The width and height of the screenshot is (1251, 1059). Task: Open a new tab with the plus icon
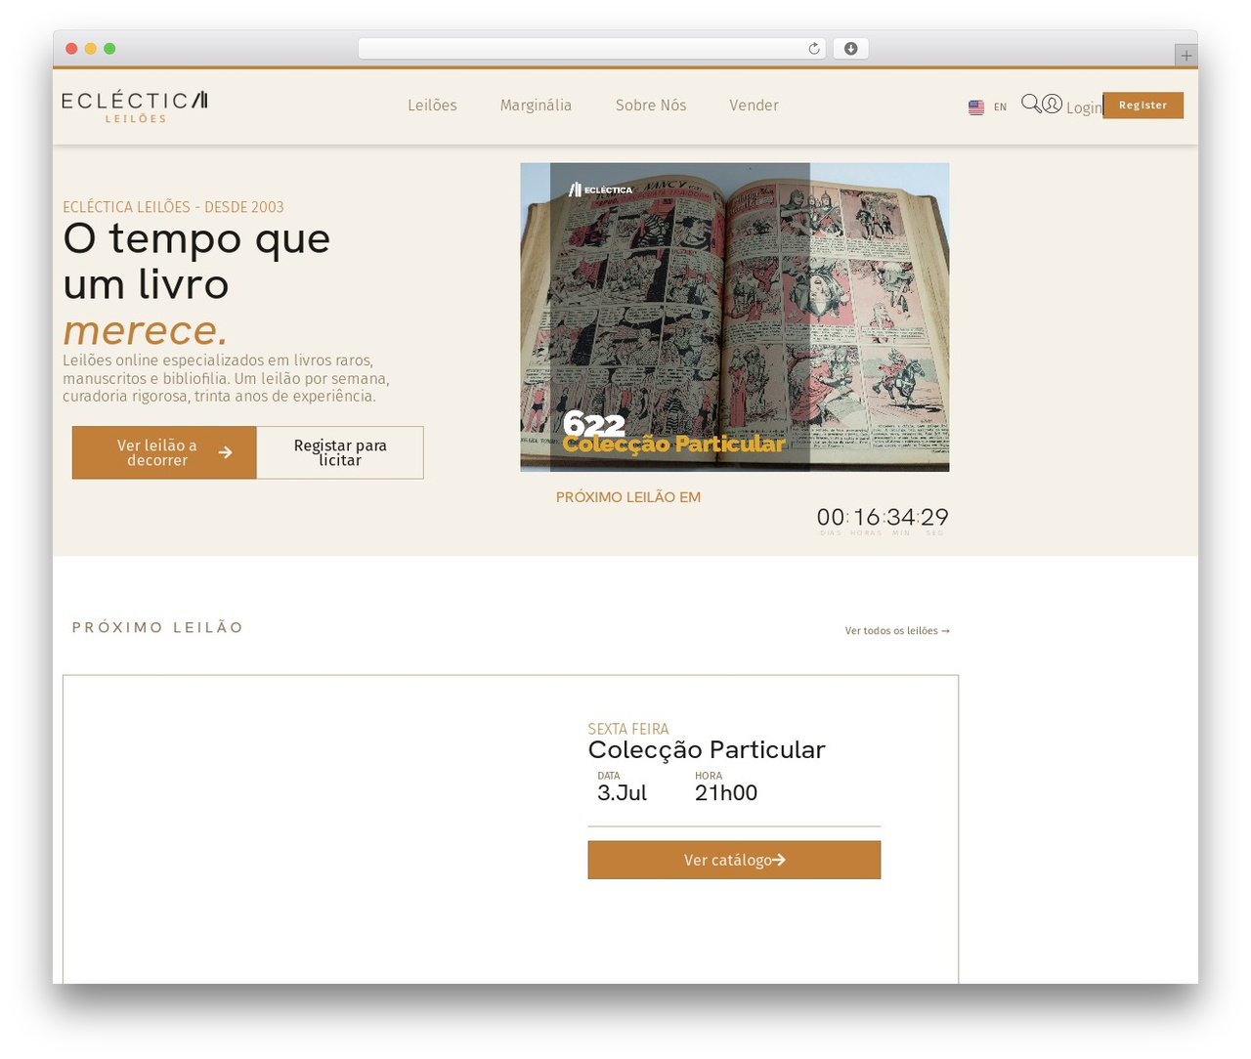[1186, 56]
